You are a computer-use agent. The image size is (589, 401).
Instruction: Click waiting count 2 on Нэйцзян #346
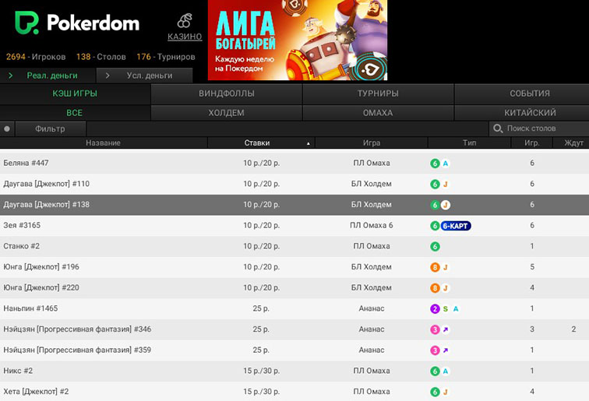point(573,329)
